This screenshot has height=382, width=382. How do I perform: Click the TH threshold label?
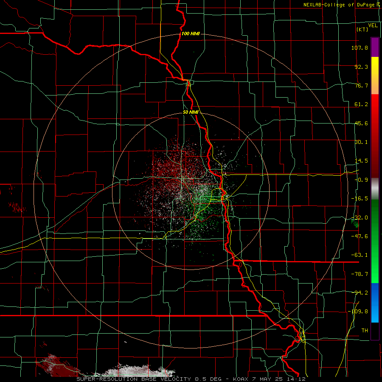365,331
